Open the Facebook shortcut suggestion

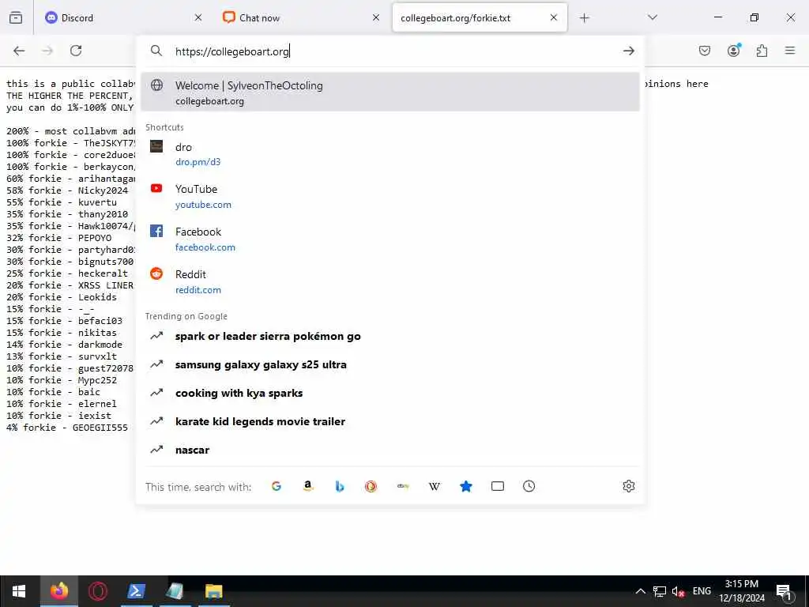(x=390, y=239)
